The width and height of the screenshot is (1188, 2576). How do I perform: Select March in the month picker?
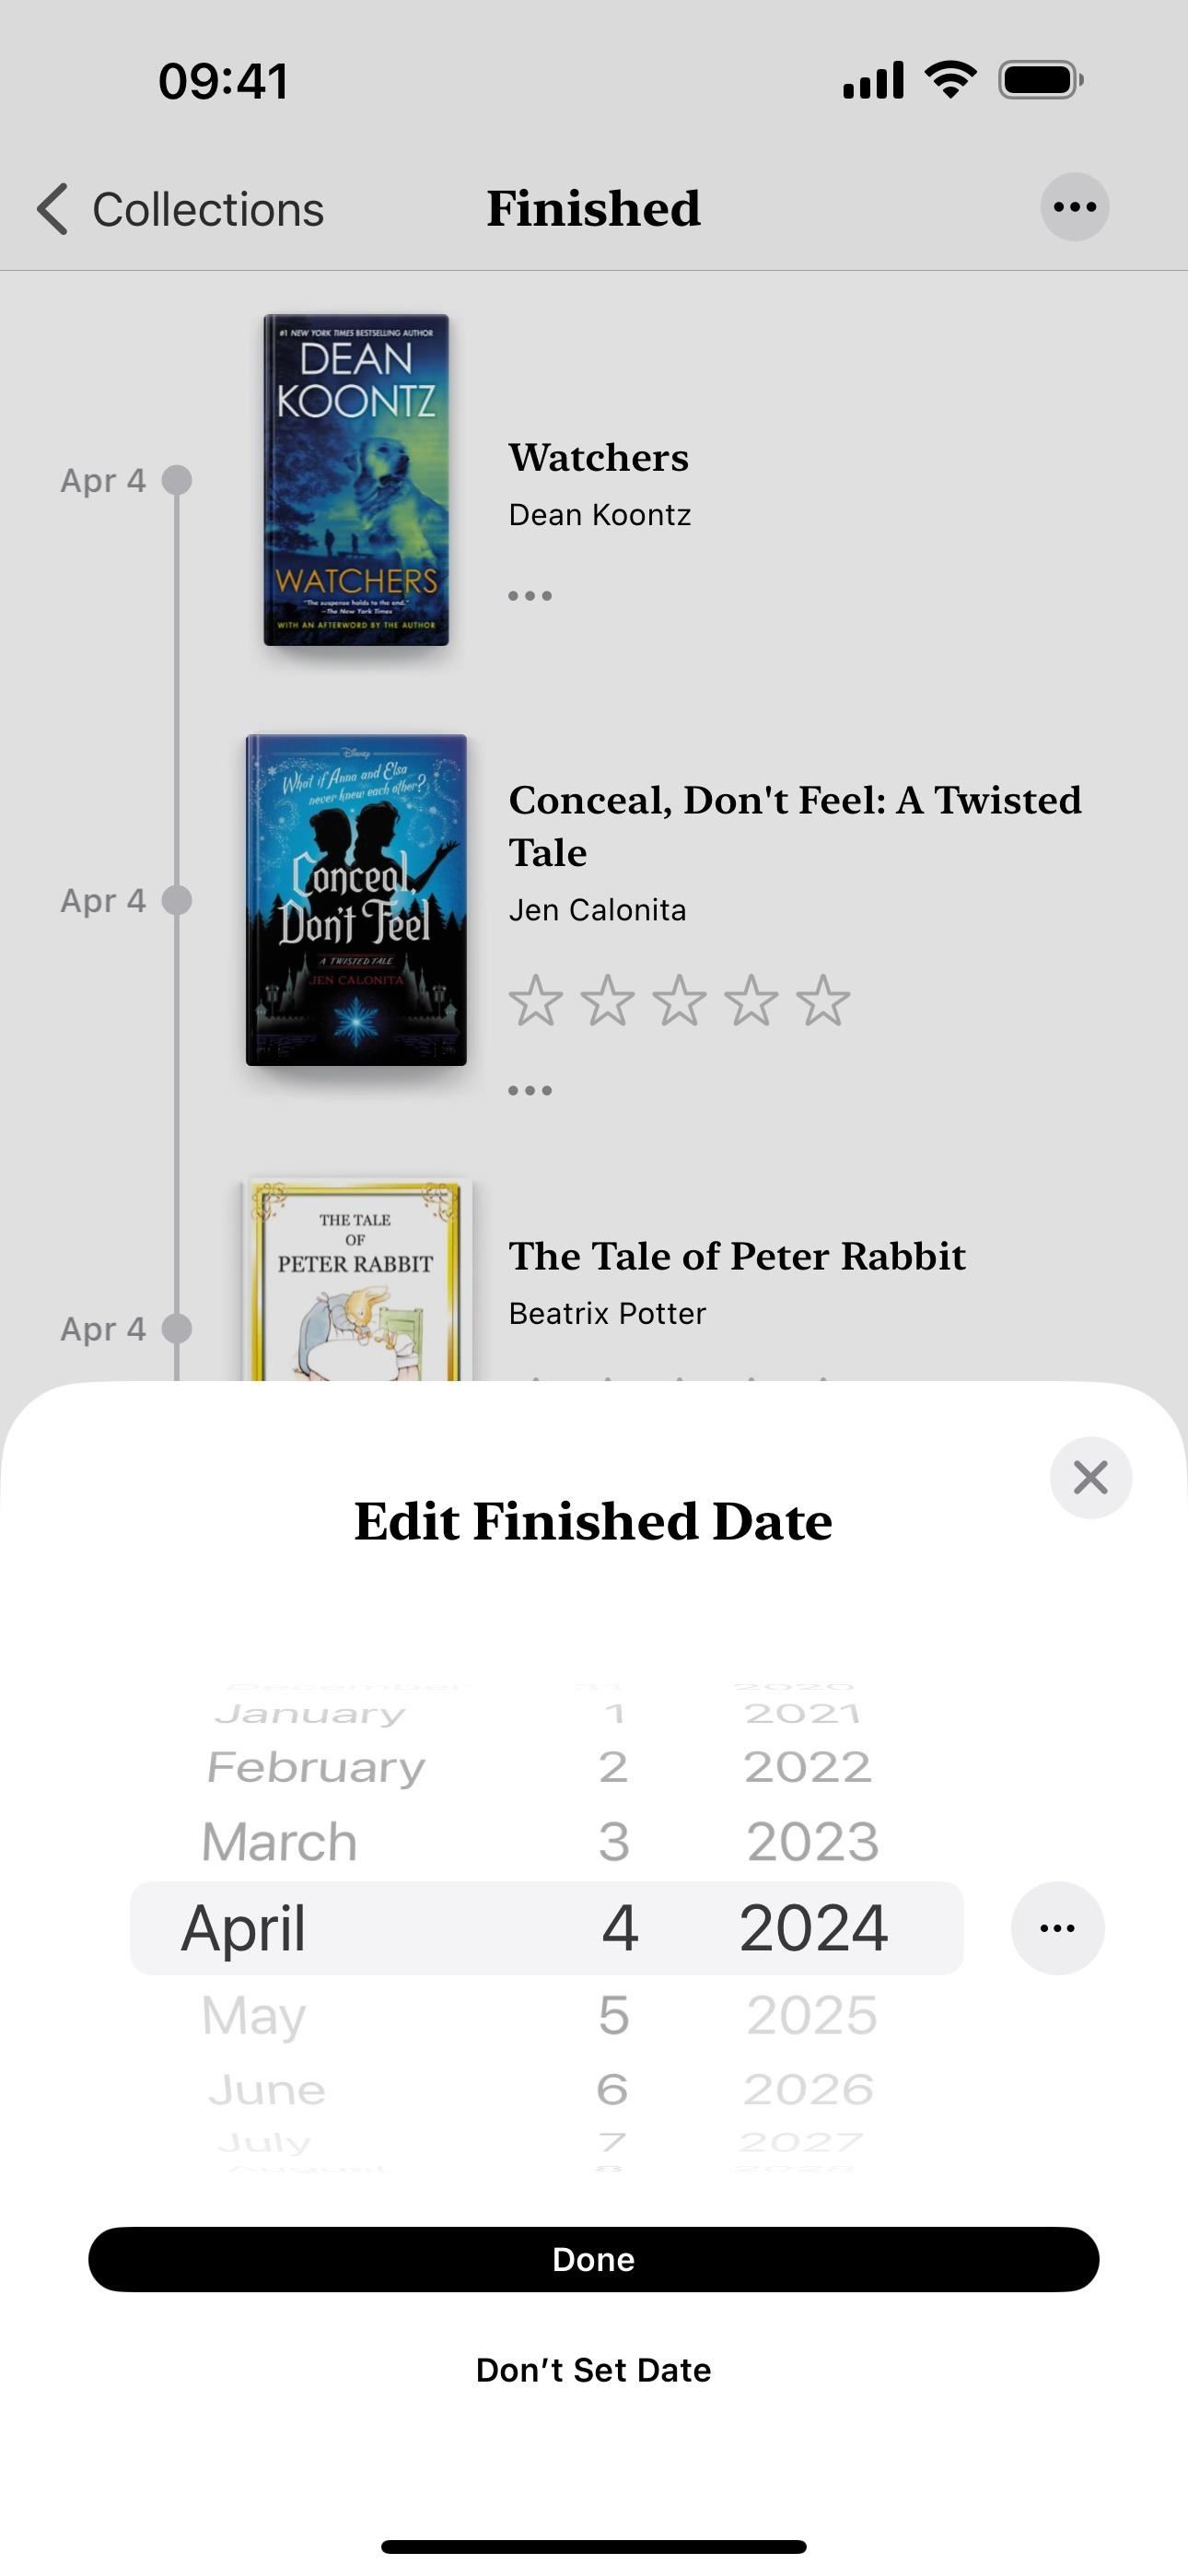coord(279,1841)
